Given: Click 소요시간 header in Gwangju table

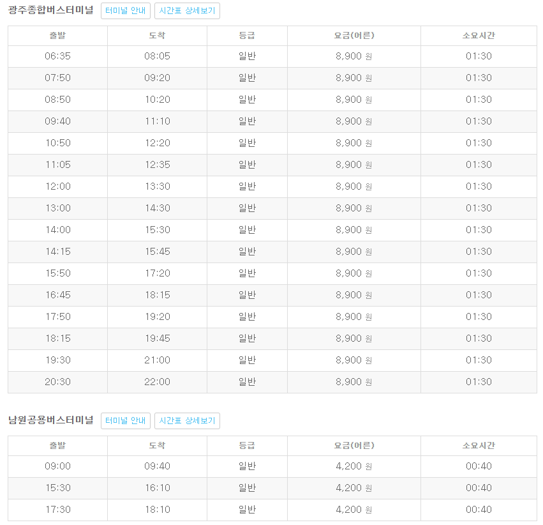Looking at the screenshot, I should (479, 36).
